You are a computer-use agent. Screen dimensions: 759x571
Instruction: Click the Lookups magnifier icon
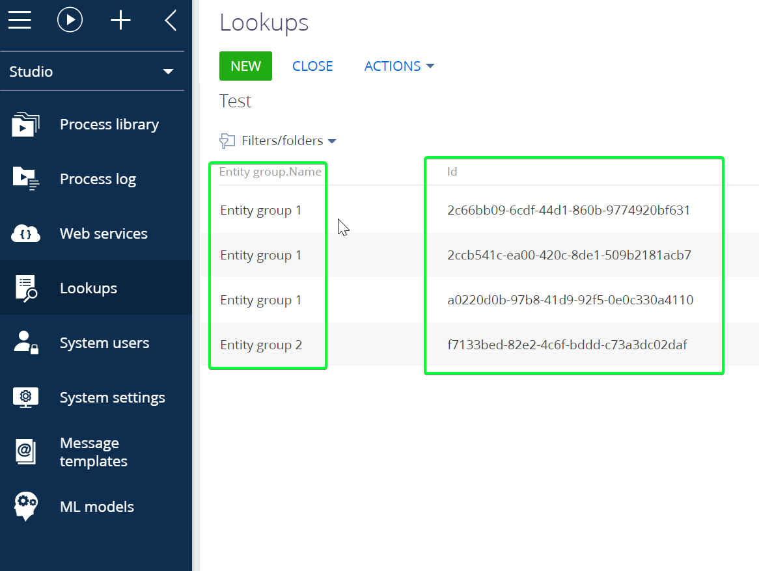pyautogui.click(x=26, y=289)
